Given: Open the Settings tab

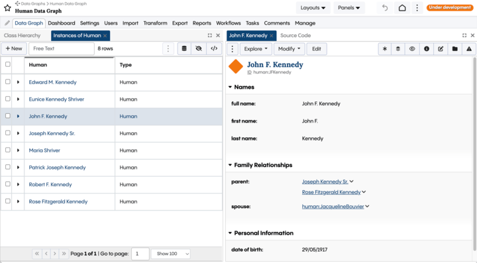Looking at the screenshot, I should [x=89, y=23].
